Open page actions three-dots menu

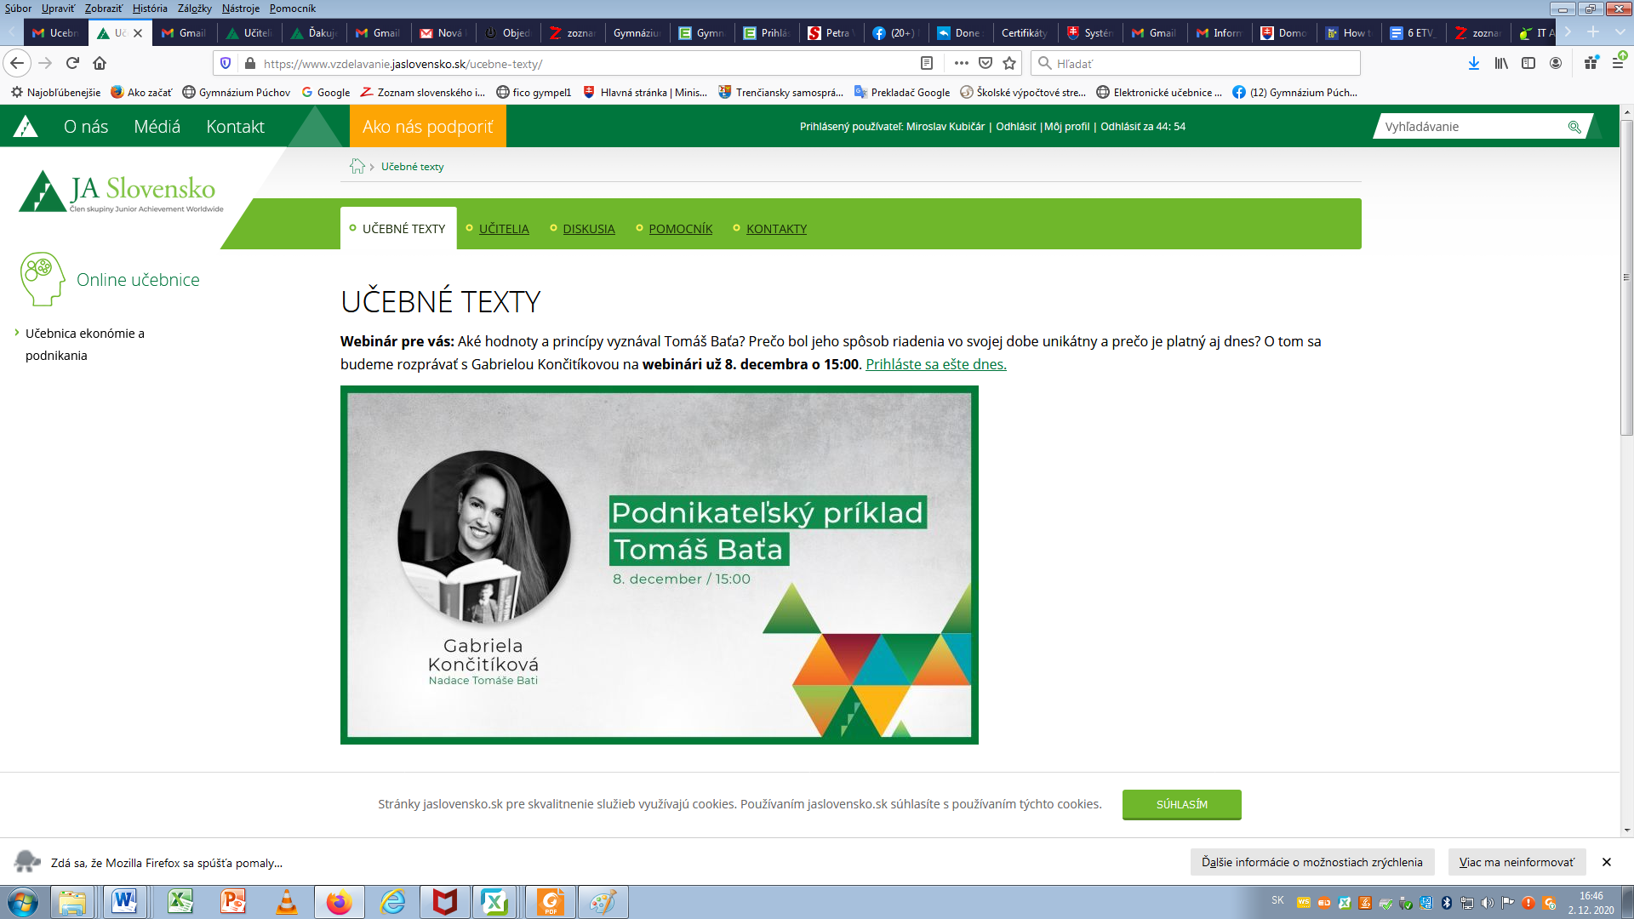click(961, 63)
